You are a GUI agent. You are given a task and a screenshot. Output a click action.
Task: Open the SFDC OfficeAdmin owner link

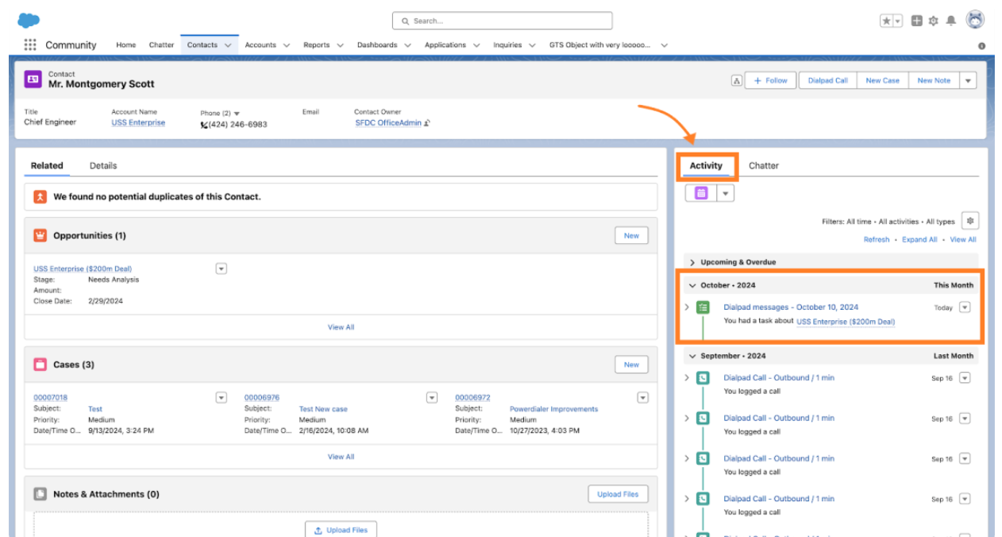click(x=388, y=123)
